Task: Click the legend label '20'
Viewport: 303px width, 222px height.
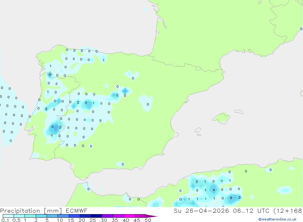Action: [x=82, y=220]
